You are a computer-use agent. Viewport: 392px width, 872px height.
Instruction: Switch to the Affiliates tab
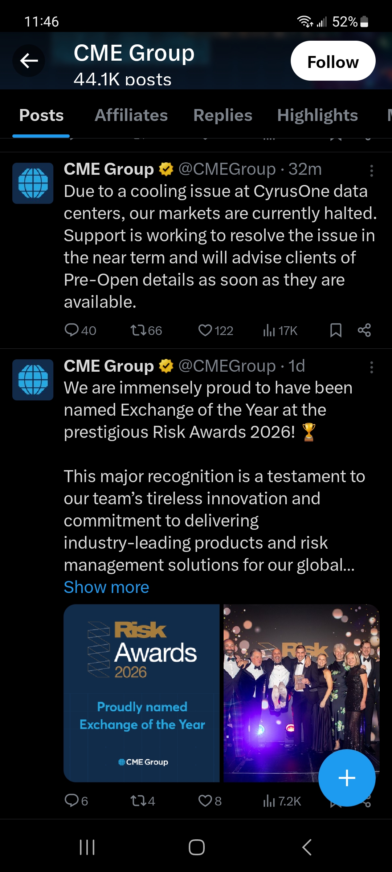pos(131,116)
